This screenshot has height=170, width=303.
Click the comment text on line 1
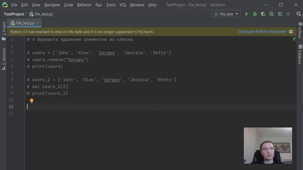point(80,40)
